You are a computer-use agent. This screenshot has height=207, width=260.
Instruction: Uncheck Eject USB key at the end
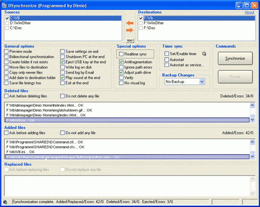click(62, 62)
